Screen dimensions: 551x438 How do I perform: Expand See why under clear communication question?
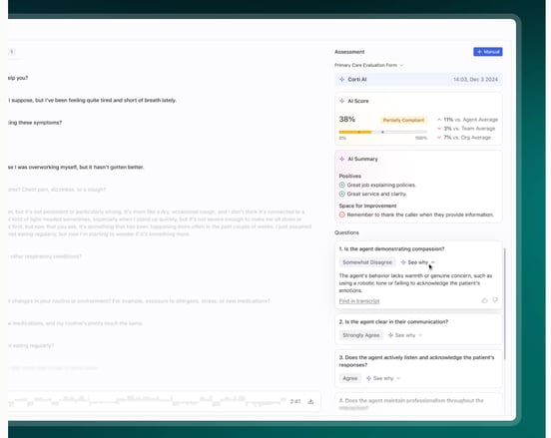(405, 335)
